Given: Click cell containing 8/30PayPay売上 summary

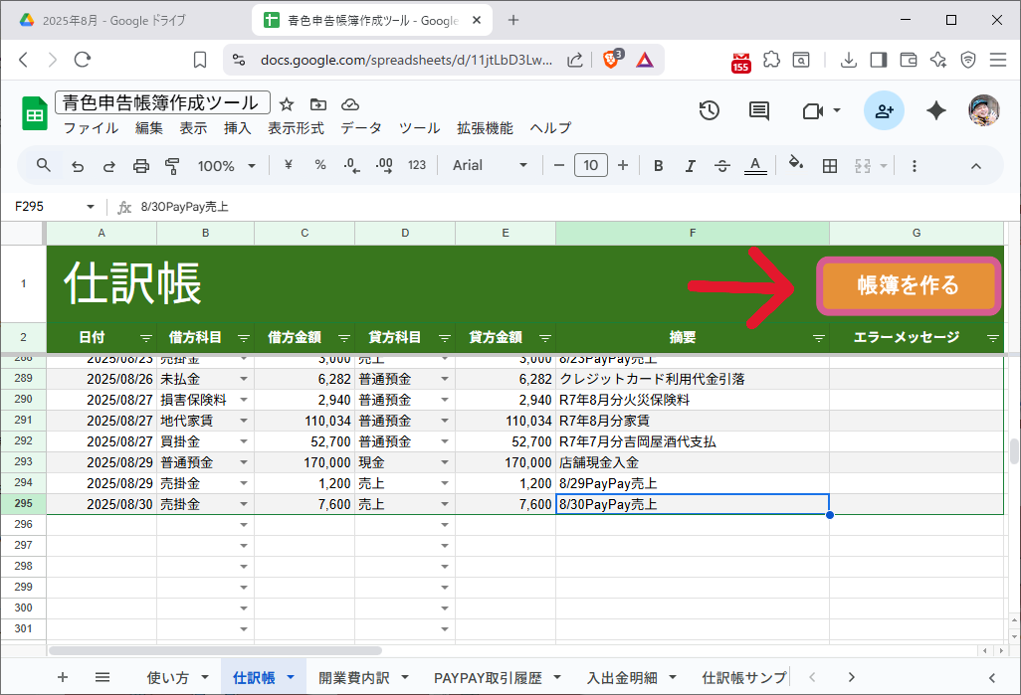Looking at the screenshot, I should (692, 504).
